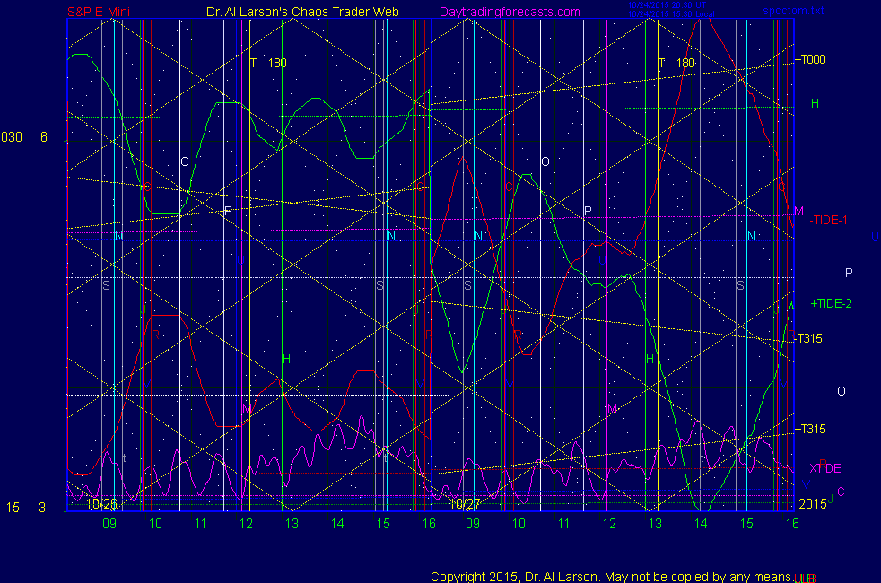Click the S&P E-Mini chart title

pyautogui.click(x=99, y=12)
